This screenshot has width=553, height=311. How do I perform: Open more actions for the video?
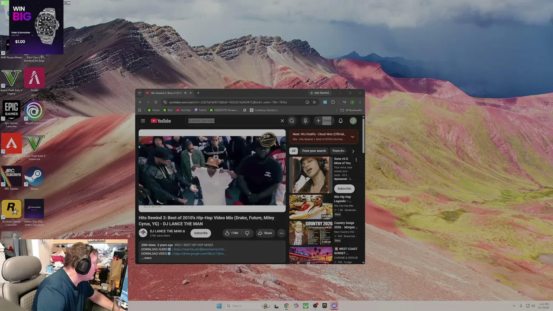tap(281, 233)
